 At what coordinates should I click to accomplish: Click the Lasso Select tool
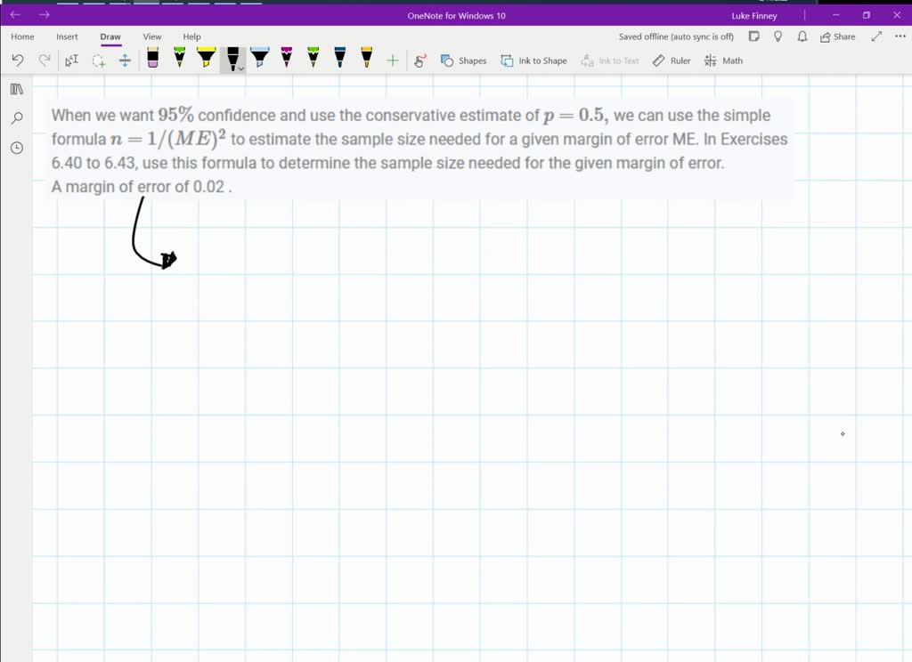pyautogui.click(x=99, y=61)
